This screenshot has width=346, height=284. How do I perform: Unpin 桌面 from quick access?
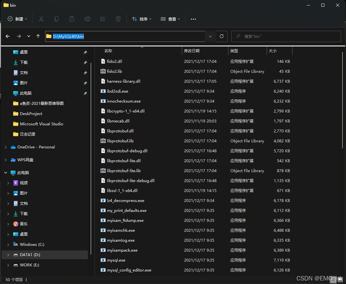tap(85, 52)
